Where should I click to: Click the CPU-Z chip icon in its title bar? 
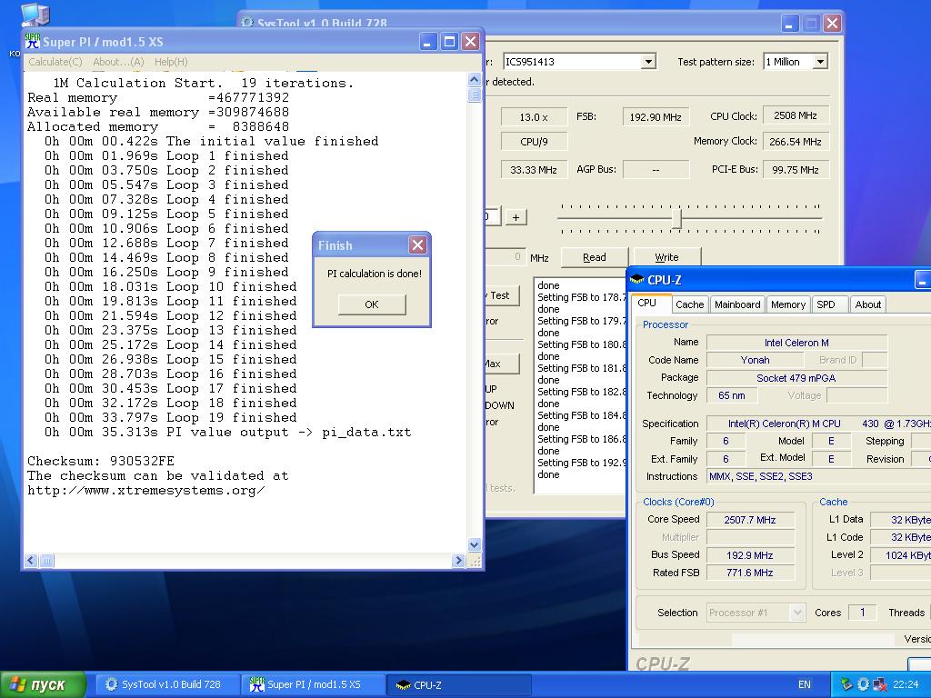637,280
